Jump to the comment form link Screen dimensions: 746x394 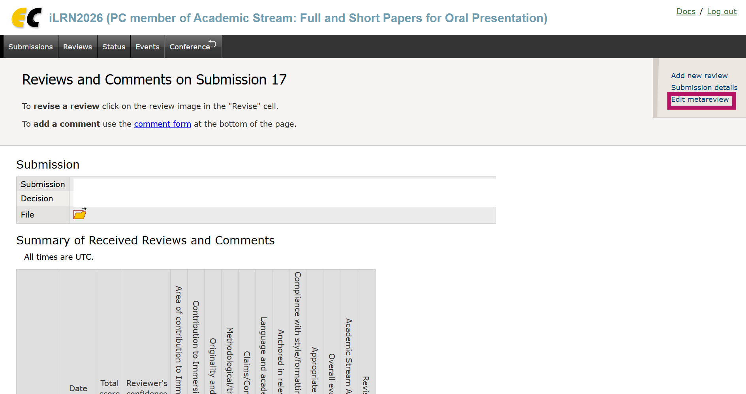tap(162, 124)
